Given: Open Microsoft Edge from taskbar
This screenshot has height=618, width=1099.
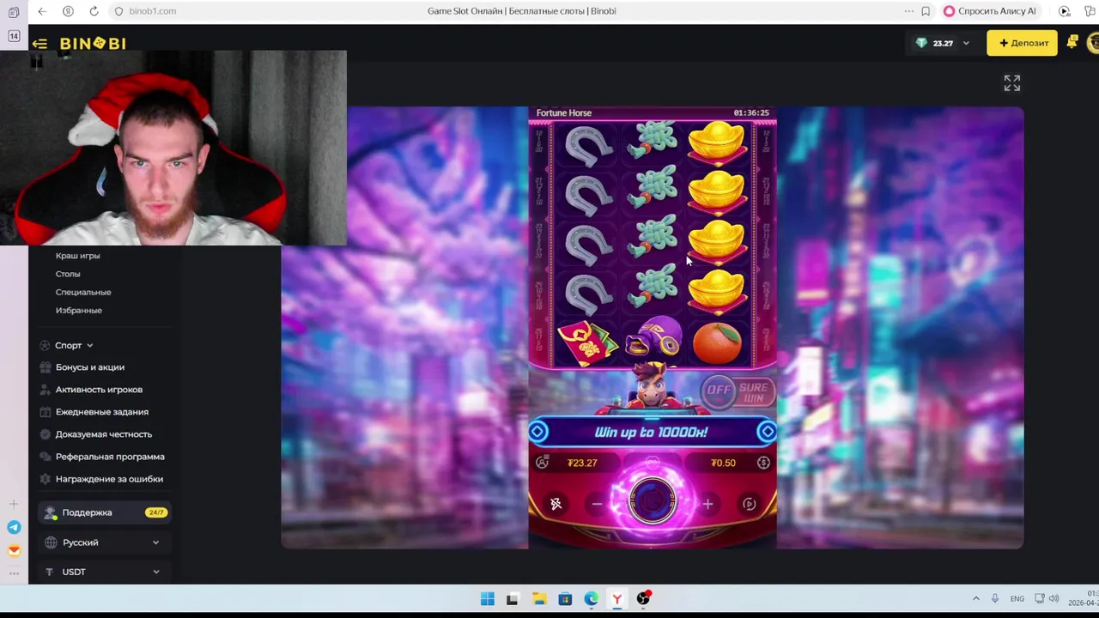Looking at the screenshot, I should point(591,599).
